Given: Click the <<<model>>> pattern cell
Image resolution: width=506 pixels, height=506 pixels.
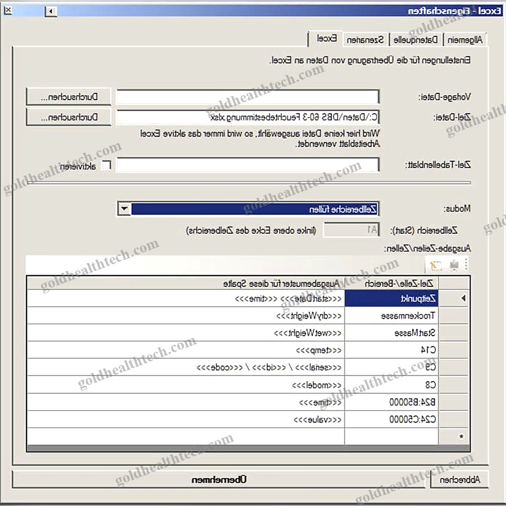Looking at the screenshot, I should pos(186,385).
